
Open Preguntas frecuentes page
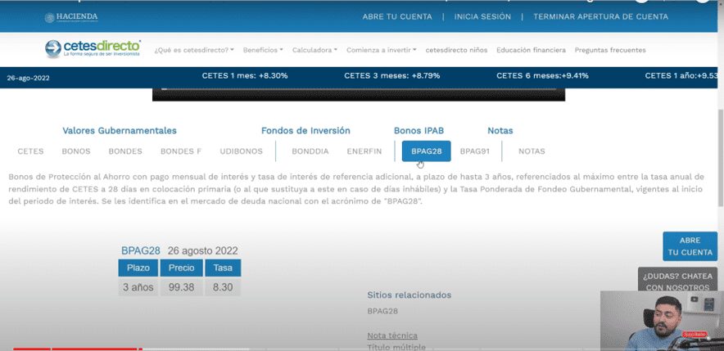(610, 50)
